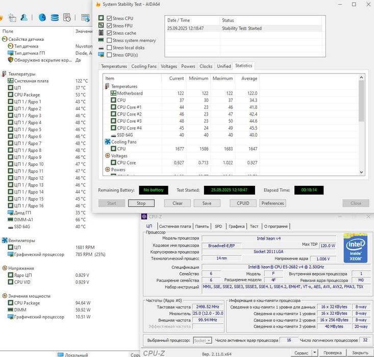Click the Сервис button in CPU-Z
The image size is (374, 357).
301,353
